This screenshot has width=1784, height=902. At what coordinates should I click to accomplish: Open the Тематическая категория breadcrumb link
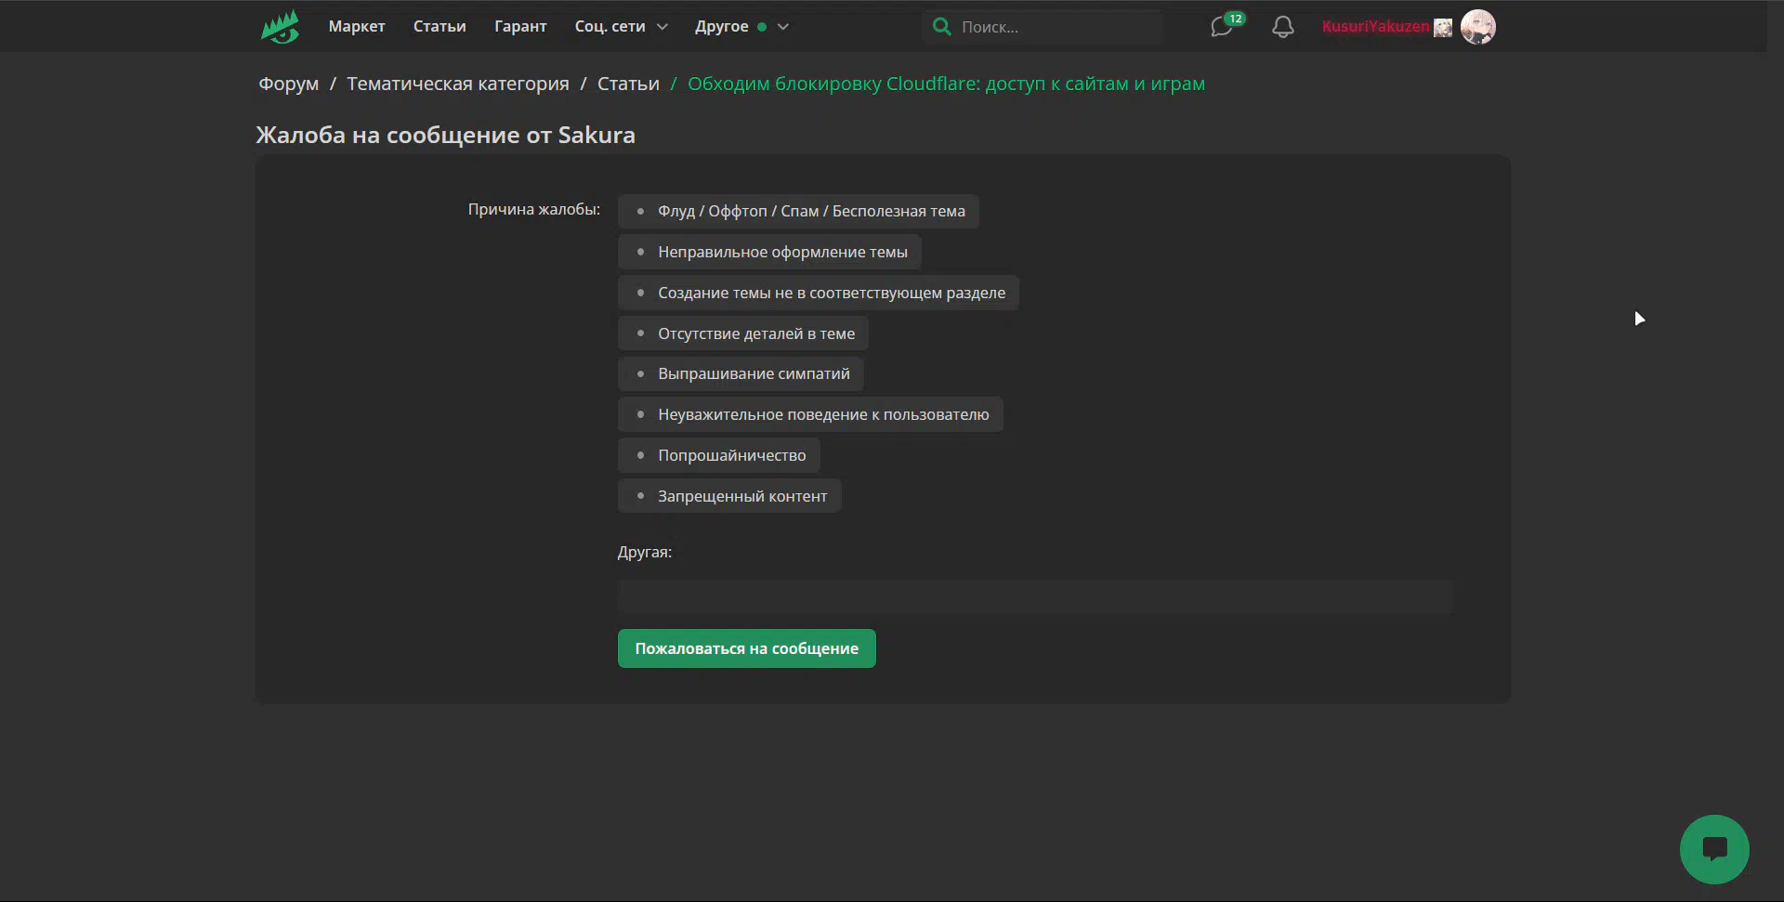457,84
